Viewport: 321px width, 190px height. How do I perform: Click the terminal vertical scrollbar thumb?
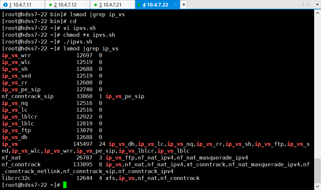click(x=318, y=171)
